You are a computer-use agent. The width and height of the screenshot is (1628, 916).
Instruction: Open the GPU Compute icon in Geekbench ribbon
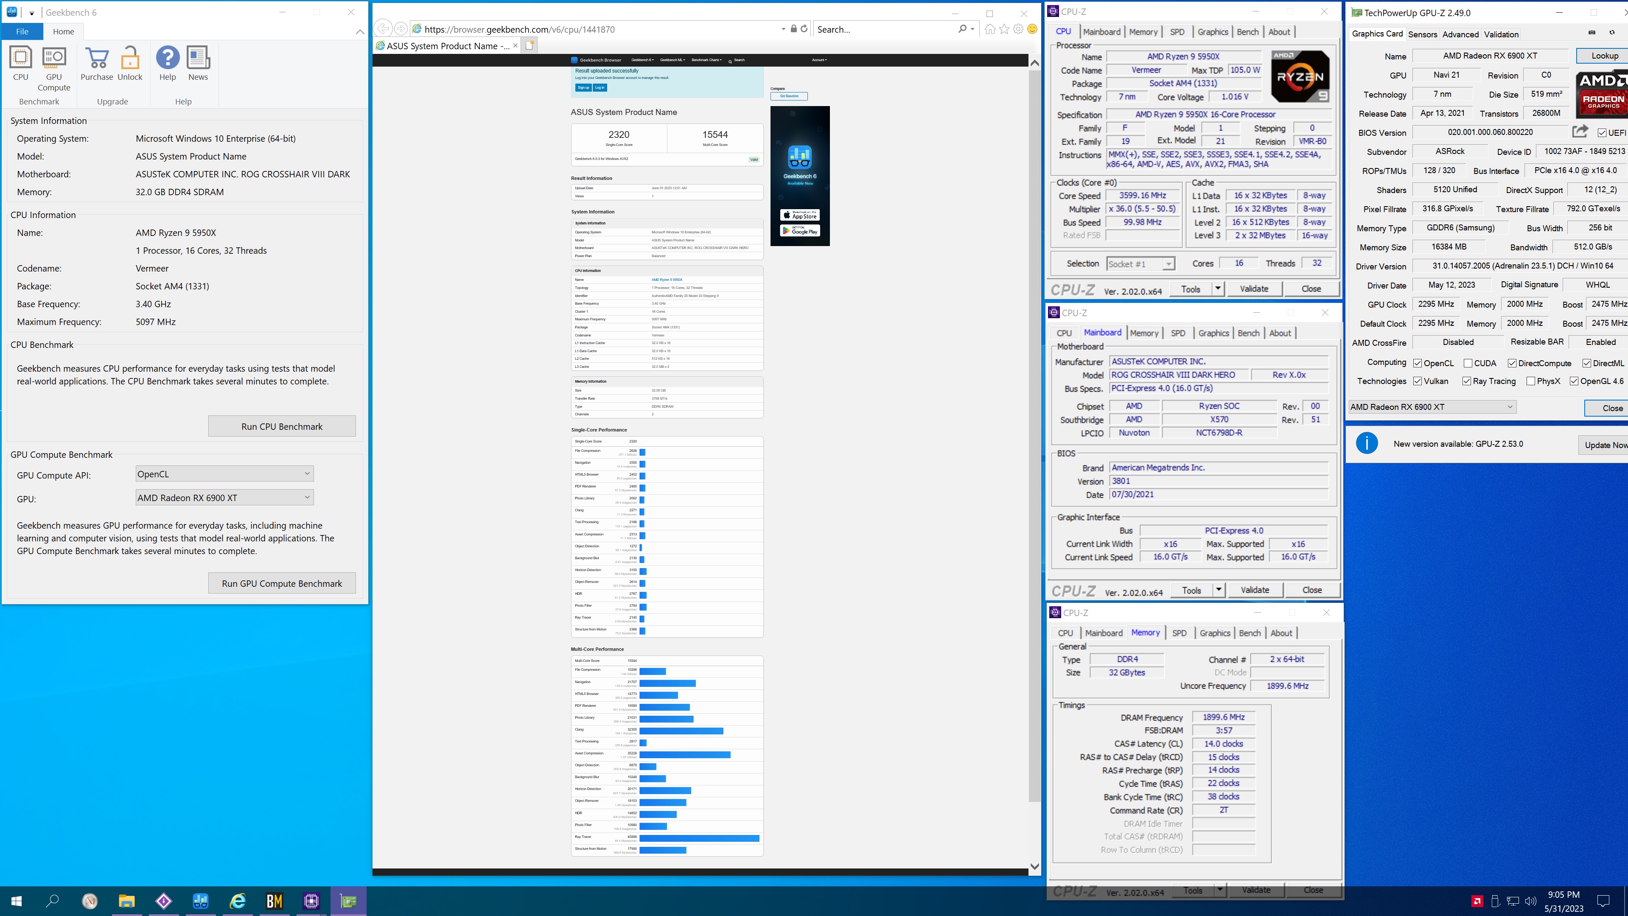[x=54, y=68]
